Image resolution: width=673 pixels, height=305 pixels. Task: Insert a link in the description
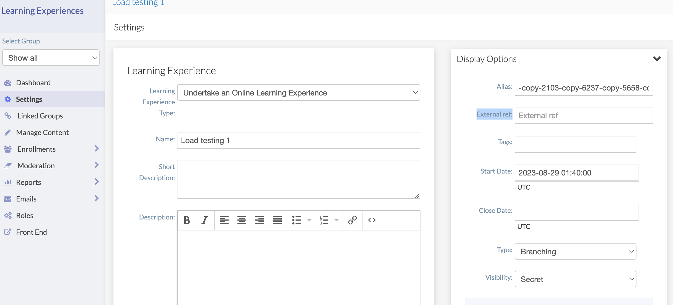click(353, 220)
